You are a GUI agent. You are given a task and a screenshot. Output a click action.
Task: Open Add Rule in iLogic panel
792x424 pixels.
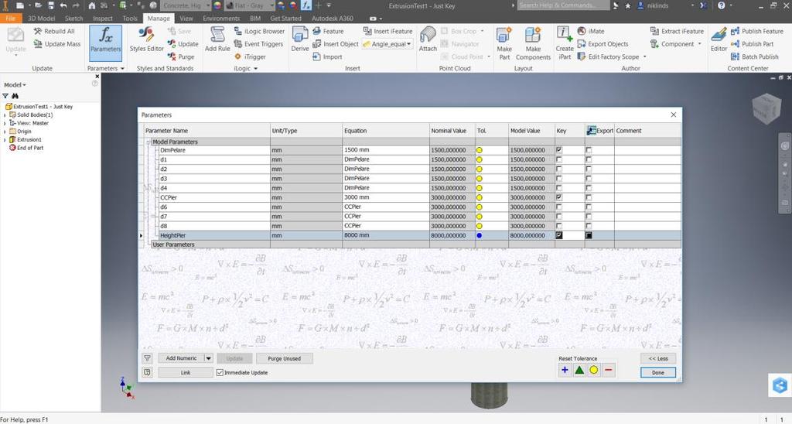point(217,39)
